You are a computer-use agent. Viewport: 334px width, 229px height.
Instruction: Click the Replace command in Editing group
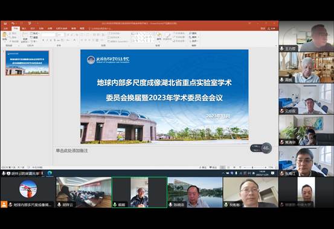[193, 37]
